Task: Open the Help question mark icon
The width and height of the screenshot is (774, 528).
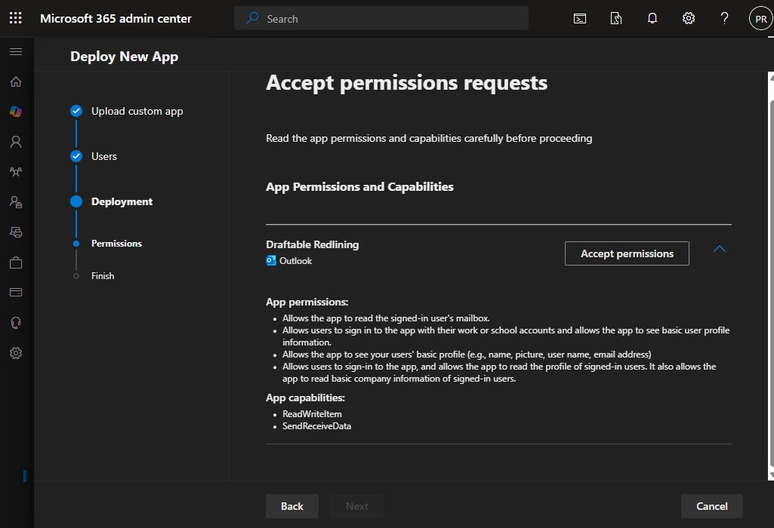Action: coord(724,19)
